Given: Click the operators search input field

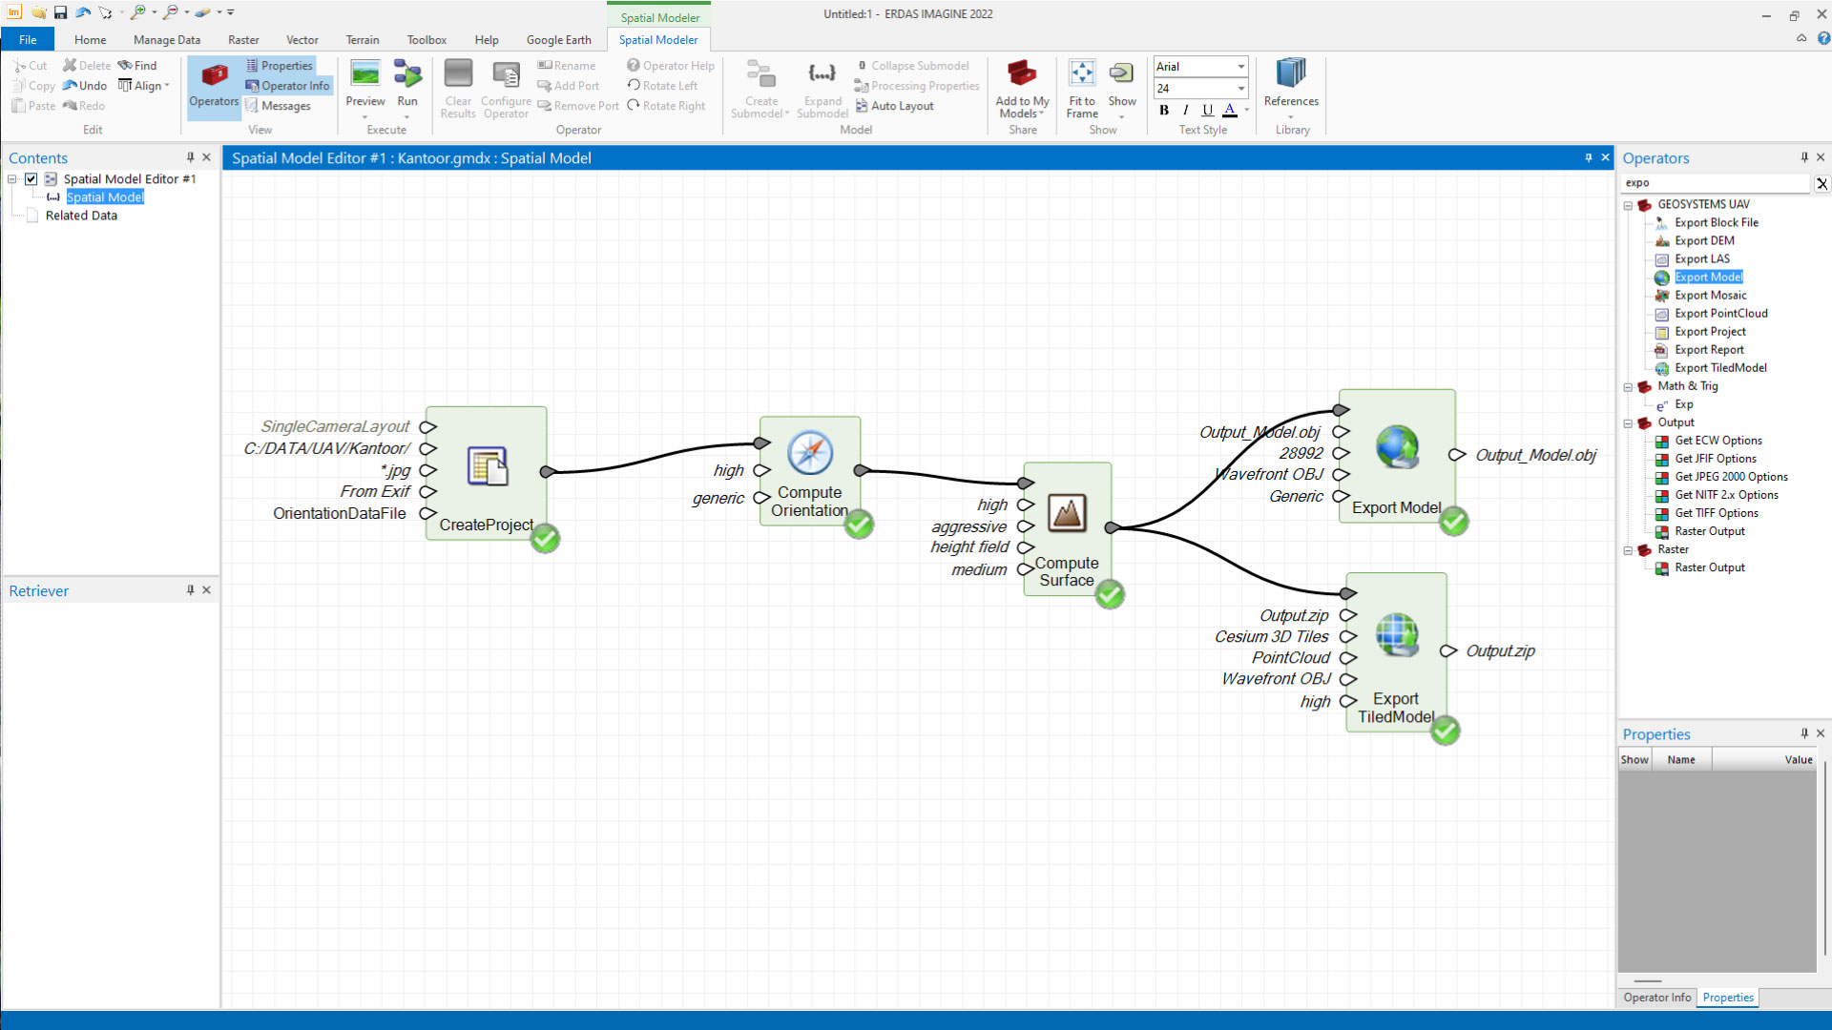Looking at the screenshot, I should tap(1716, 183).
